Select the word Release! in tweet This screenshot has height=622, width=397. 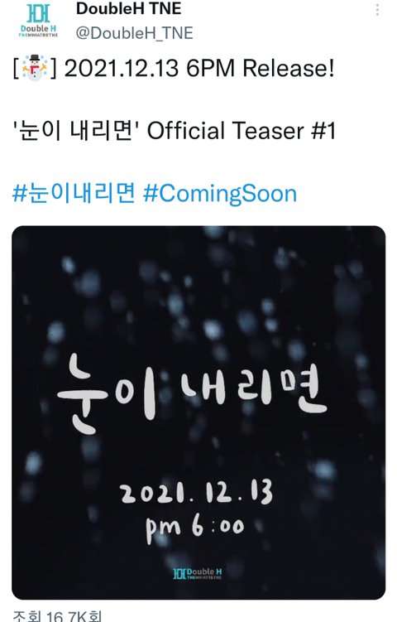coord(289,68)
